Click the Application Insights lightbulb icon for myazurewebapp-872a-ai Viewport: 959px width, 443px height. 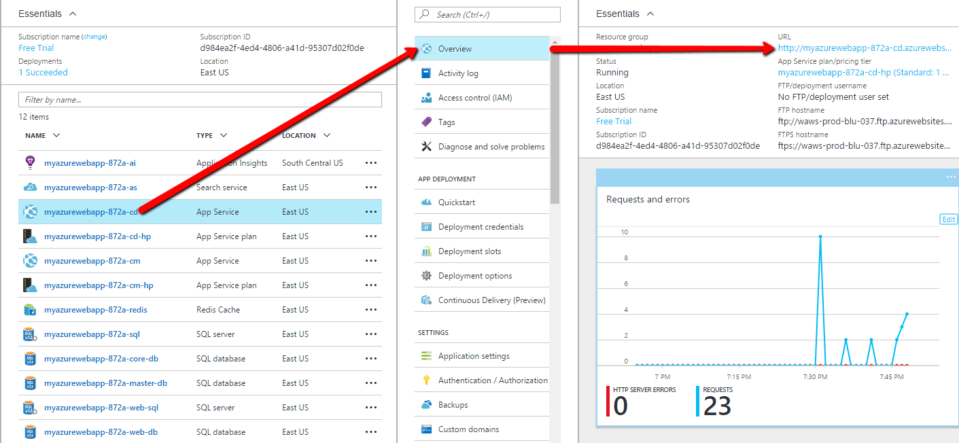[x=30, y=162]
